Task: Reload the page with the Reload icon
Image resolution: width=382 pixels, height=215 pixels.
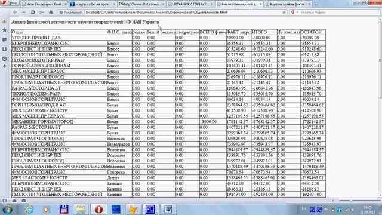Action: 33,12
